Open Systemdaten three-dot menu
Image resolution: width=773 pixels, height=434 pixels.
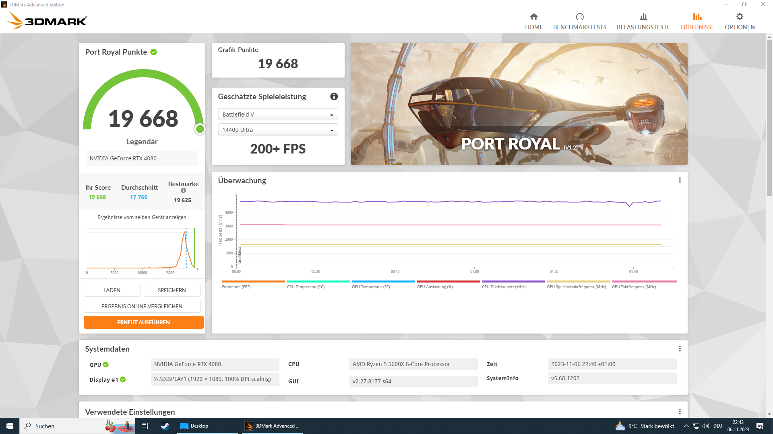coord(680,349)
